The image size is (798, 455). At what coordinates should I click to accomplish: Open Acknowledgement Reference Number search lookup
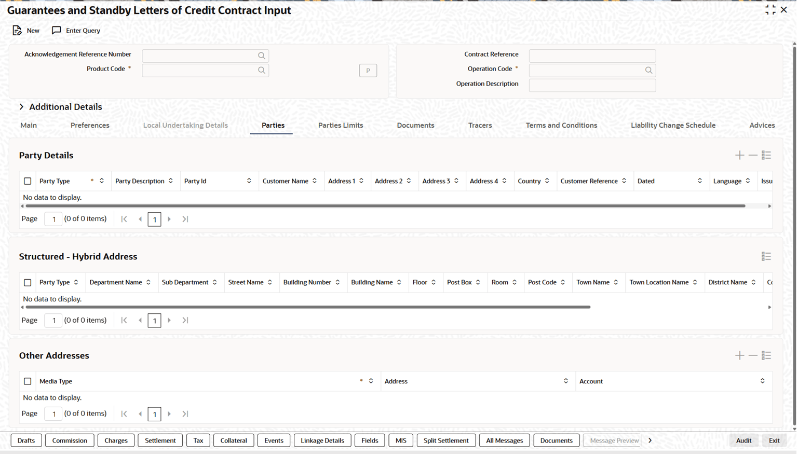[x=262, y=56]
